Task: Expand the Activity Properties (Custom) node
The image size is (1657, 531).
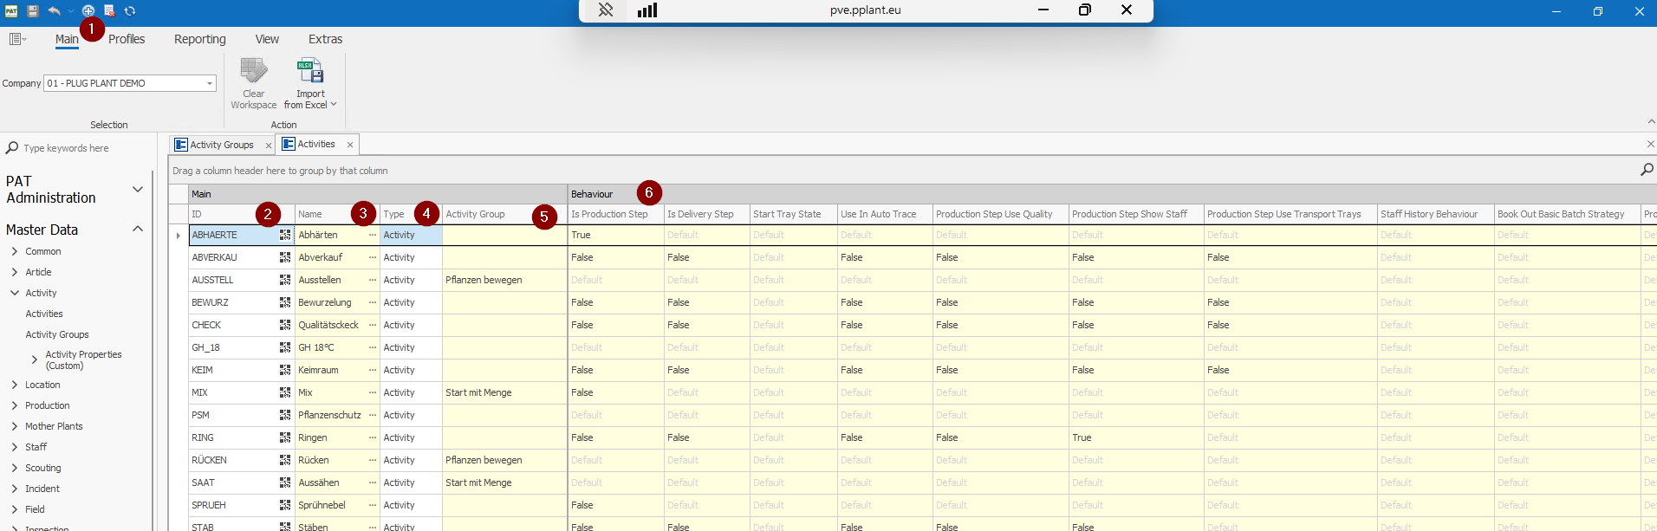Action: [x=35, y=359]
